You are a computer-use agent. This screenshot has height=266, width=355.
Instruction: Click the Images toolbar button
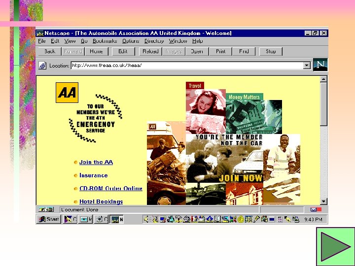tap(174, 51)
